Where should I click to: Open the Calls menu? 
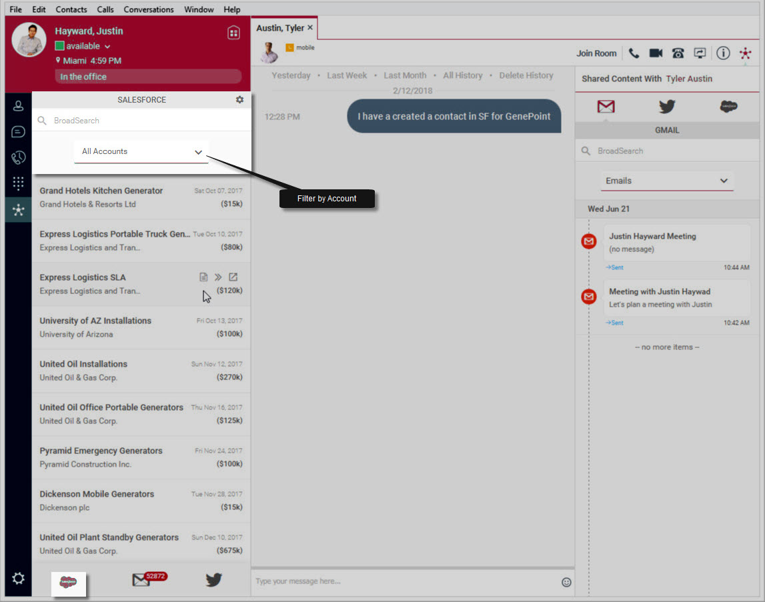coord(105,9)
